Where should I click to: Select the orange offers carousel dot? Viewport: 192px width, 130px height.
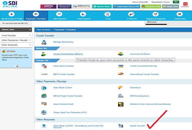point(17,66)
